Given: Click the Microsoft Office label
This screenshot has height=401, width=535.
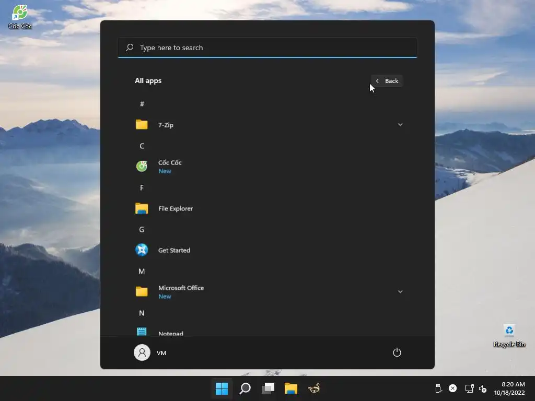Looking at the screenshot, I should click(x=181, y=288).
